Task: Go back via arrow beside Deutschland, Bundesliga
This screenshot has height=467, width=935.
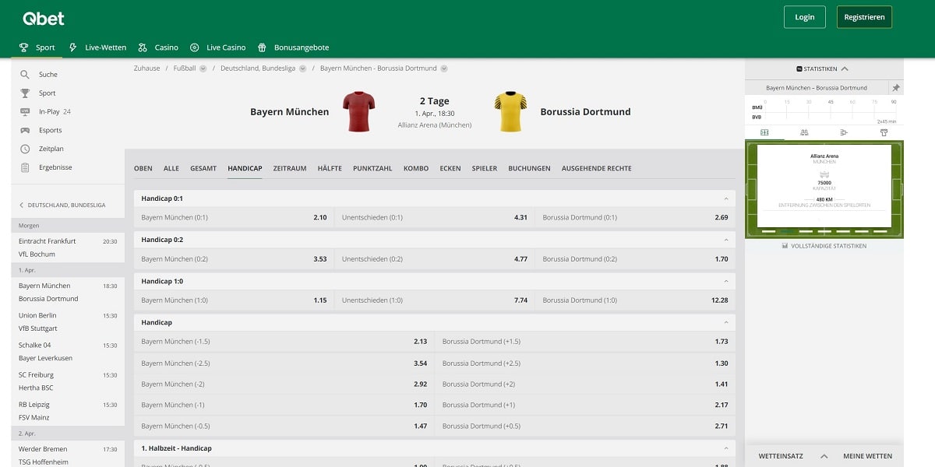Action: click(x=22, y=205)
